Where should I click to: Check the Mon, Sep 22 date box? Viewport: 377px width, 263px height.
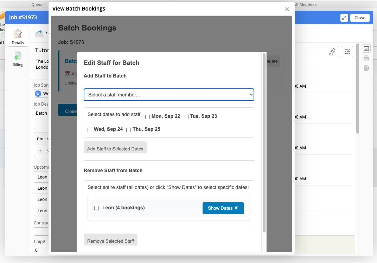point(148,117)
